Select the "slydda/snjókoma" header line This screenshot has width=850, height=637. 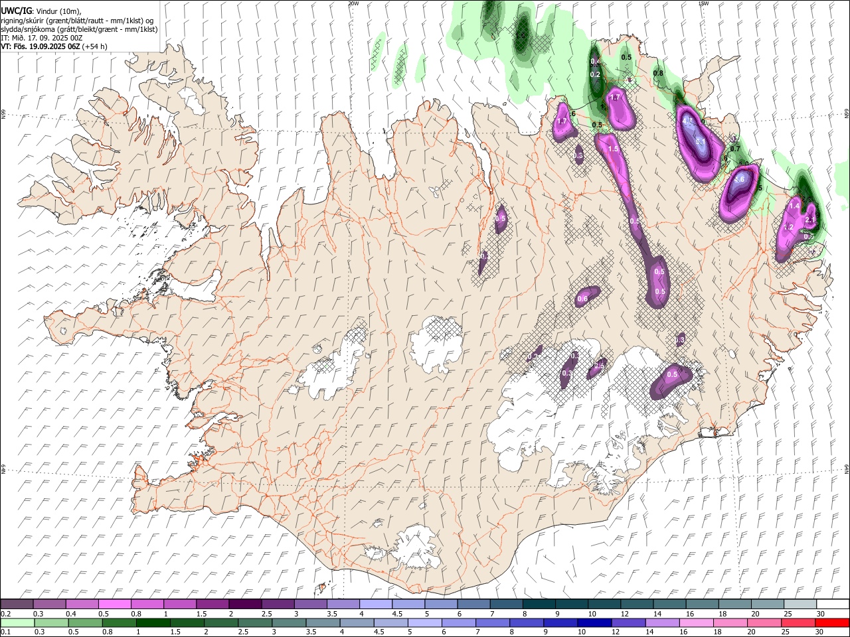[x=80, y=29]
